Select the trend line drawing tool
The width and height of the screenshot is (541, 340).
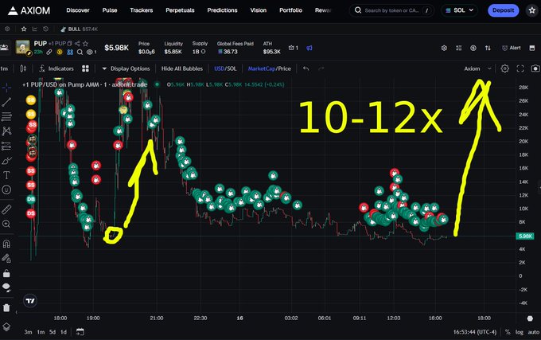tap(6, 102)
